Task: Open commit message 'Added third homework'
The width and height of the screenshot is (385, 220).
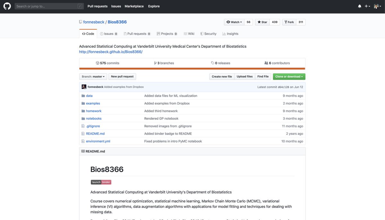Action: (161, 111)
